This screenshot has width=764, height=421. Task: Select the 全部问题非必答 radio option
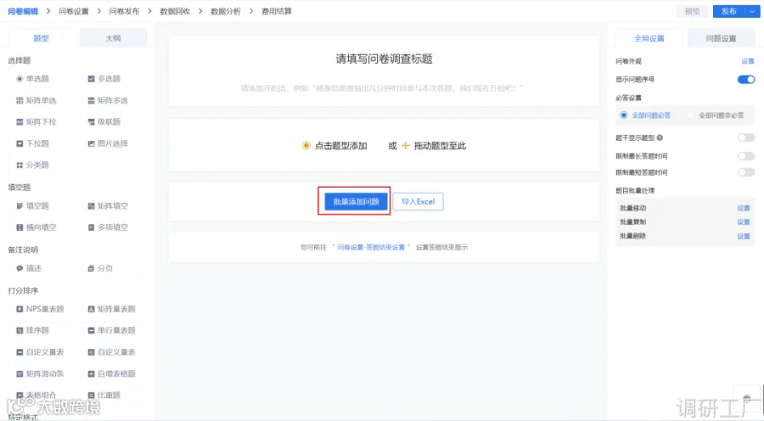click(x=716, y=115)
